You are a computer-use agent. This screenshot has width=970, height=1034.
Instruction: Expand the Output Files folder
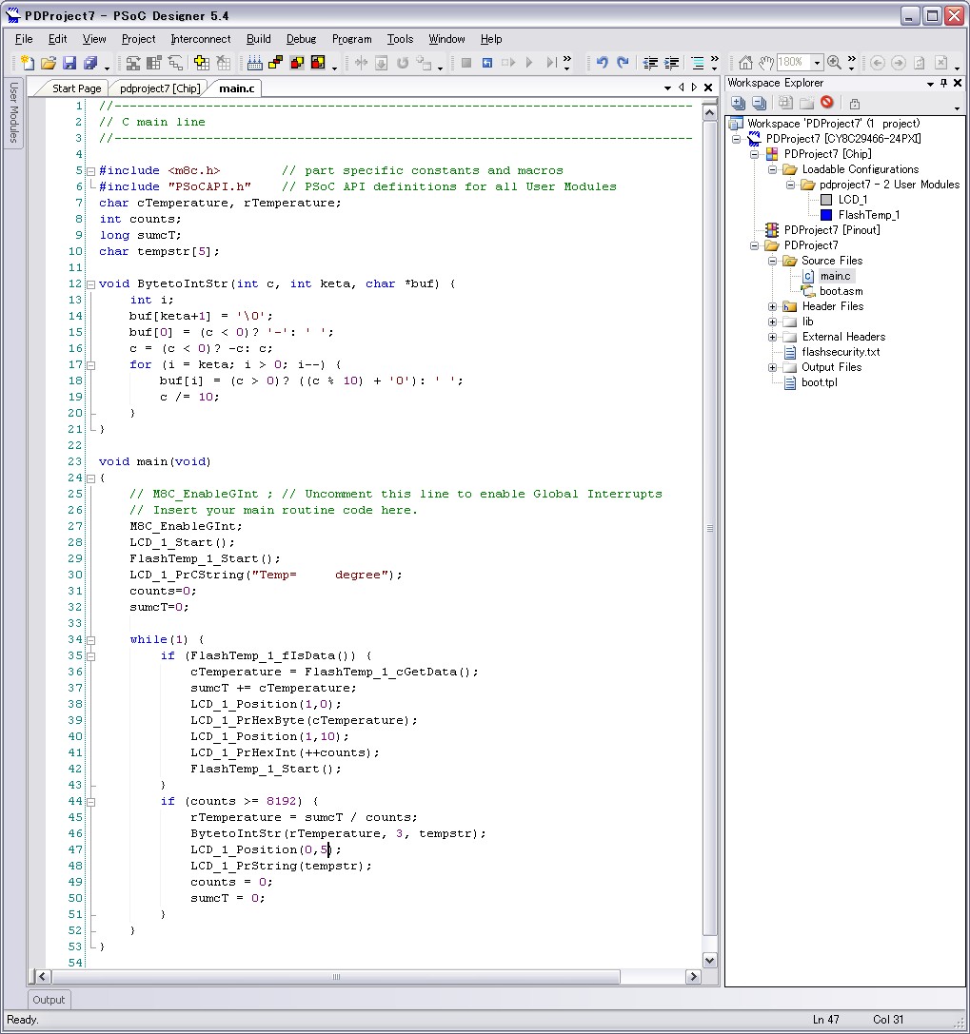(x=772, y=367)
